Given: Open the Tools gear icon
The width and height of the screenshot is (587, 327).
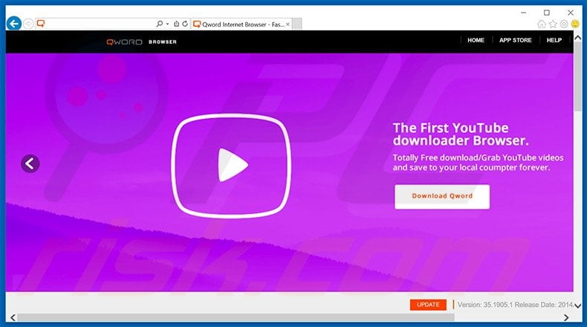Looking at the screenshot, I should (x=564, y=25).
